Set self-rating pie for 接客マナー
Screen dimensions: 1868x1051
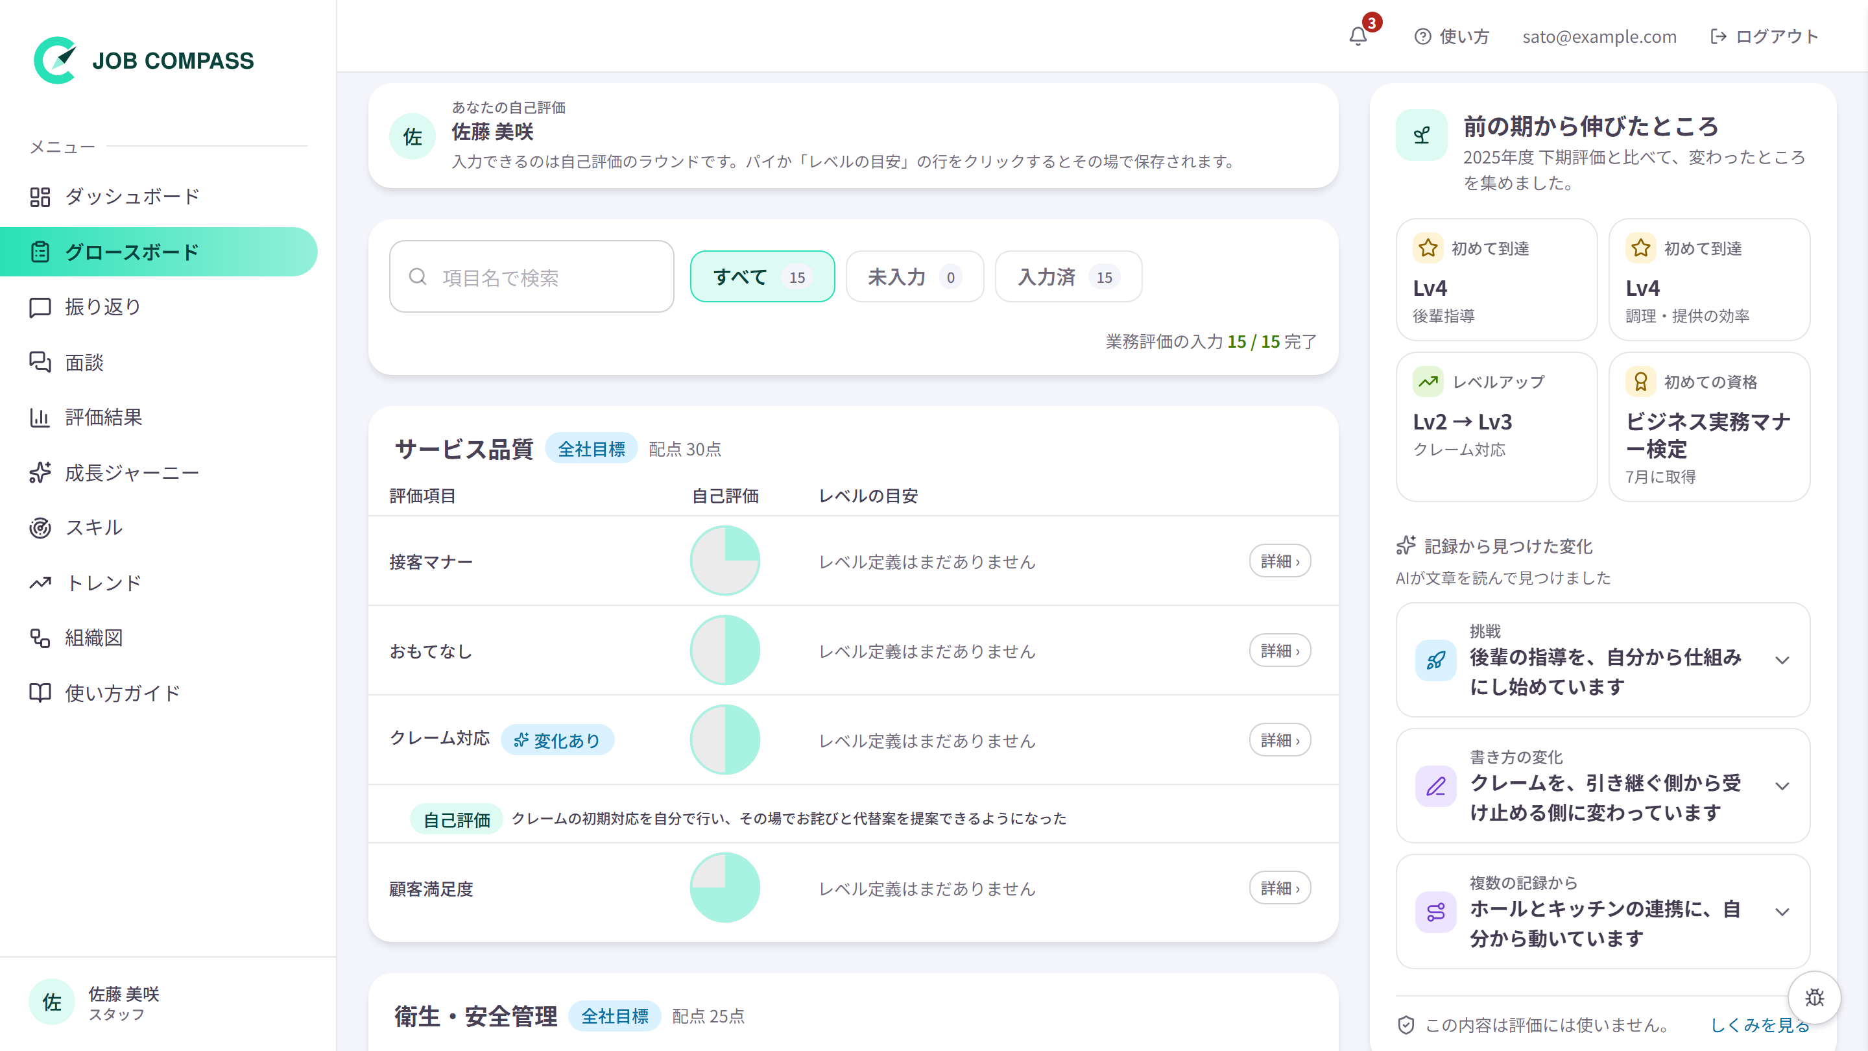tap(725, 561)
